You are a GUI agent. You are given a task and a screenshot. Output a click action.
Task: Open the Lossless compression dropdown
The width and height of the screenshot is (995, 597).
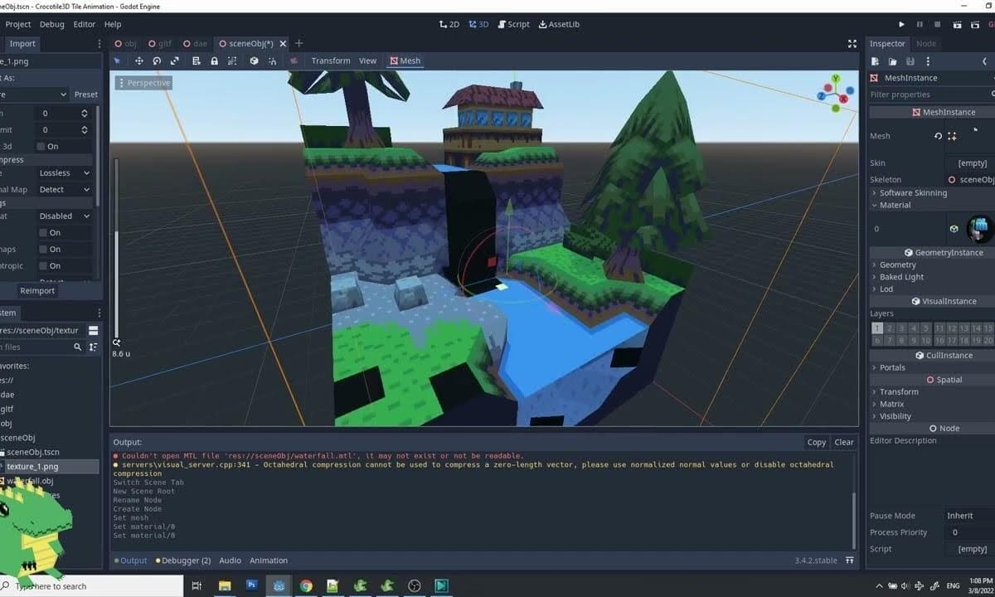62,172
